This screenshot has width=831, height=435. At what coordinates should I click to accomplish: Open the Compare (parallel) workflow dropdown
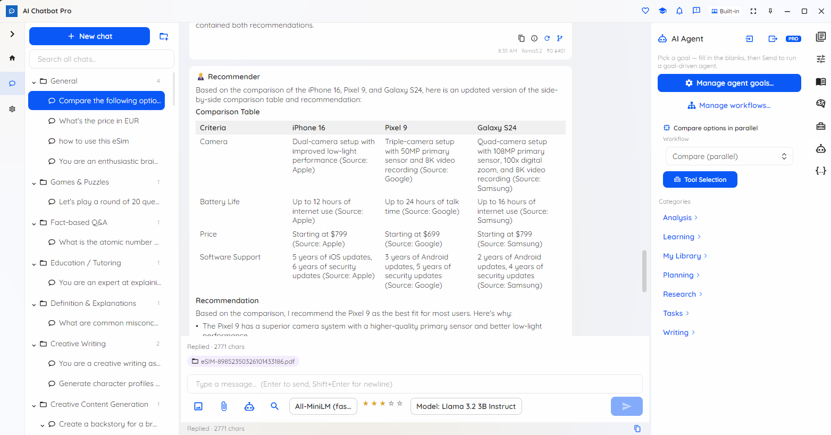click(x=729, y=156)
